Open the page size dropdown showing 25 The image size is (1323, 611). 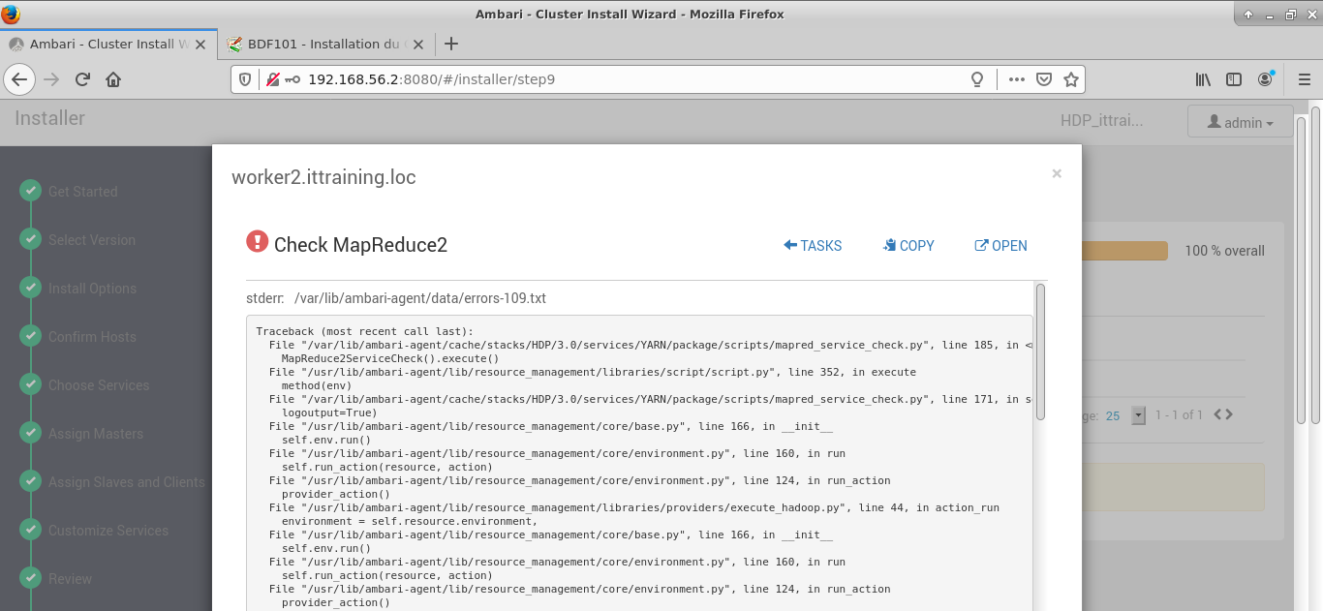point(1138,415)
